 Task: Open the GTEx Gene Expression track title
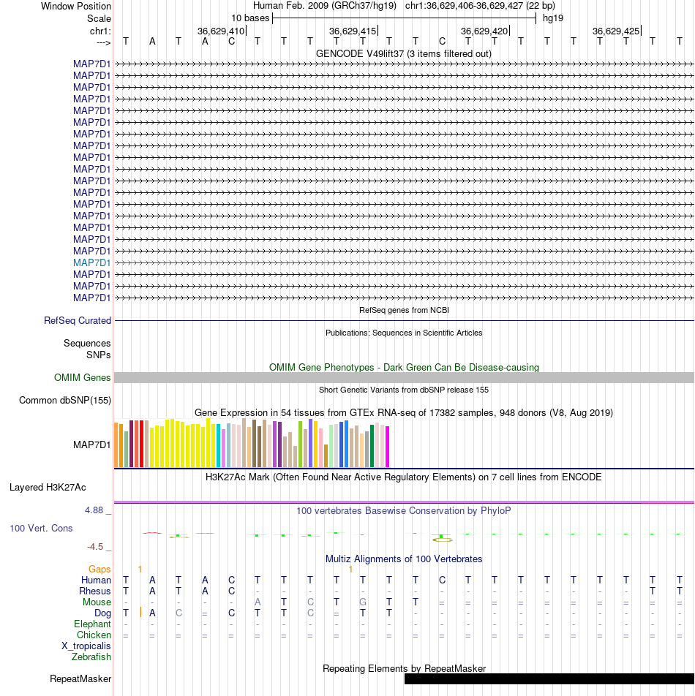tap(404, 412)
